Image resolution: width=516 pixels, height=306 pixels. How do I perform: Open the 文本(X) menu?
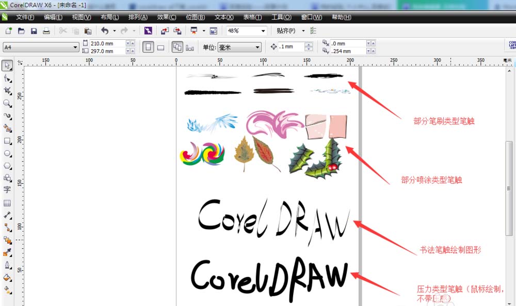224,17
